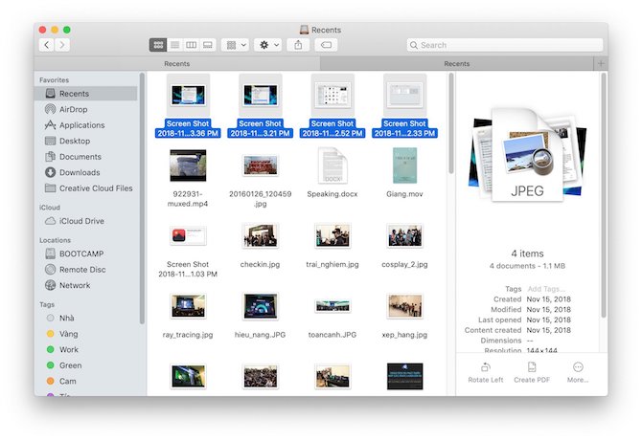Click the Favorites section header
This screenshot has width=642, height=441.
click(54, 80)
